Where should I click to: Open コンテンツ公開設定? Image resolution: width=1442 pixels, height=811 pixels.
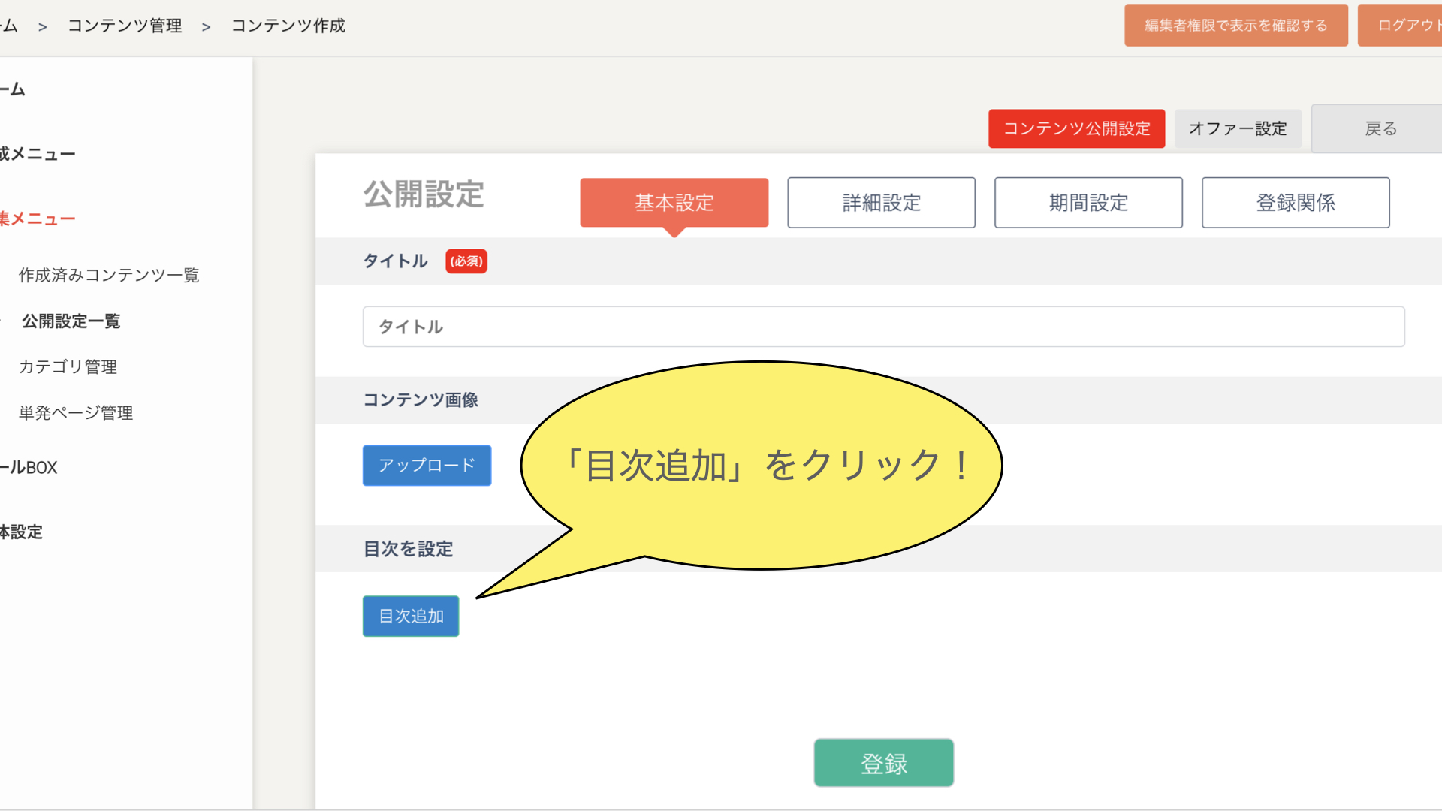pos(1076,128)
